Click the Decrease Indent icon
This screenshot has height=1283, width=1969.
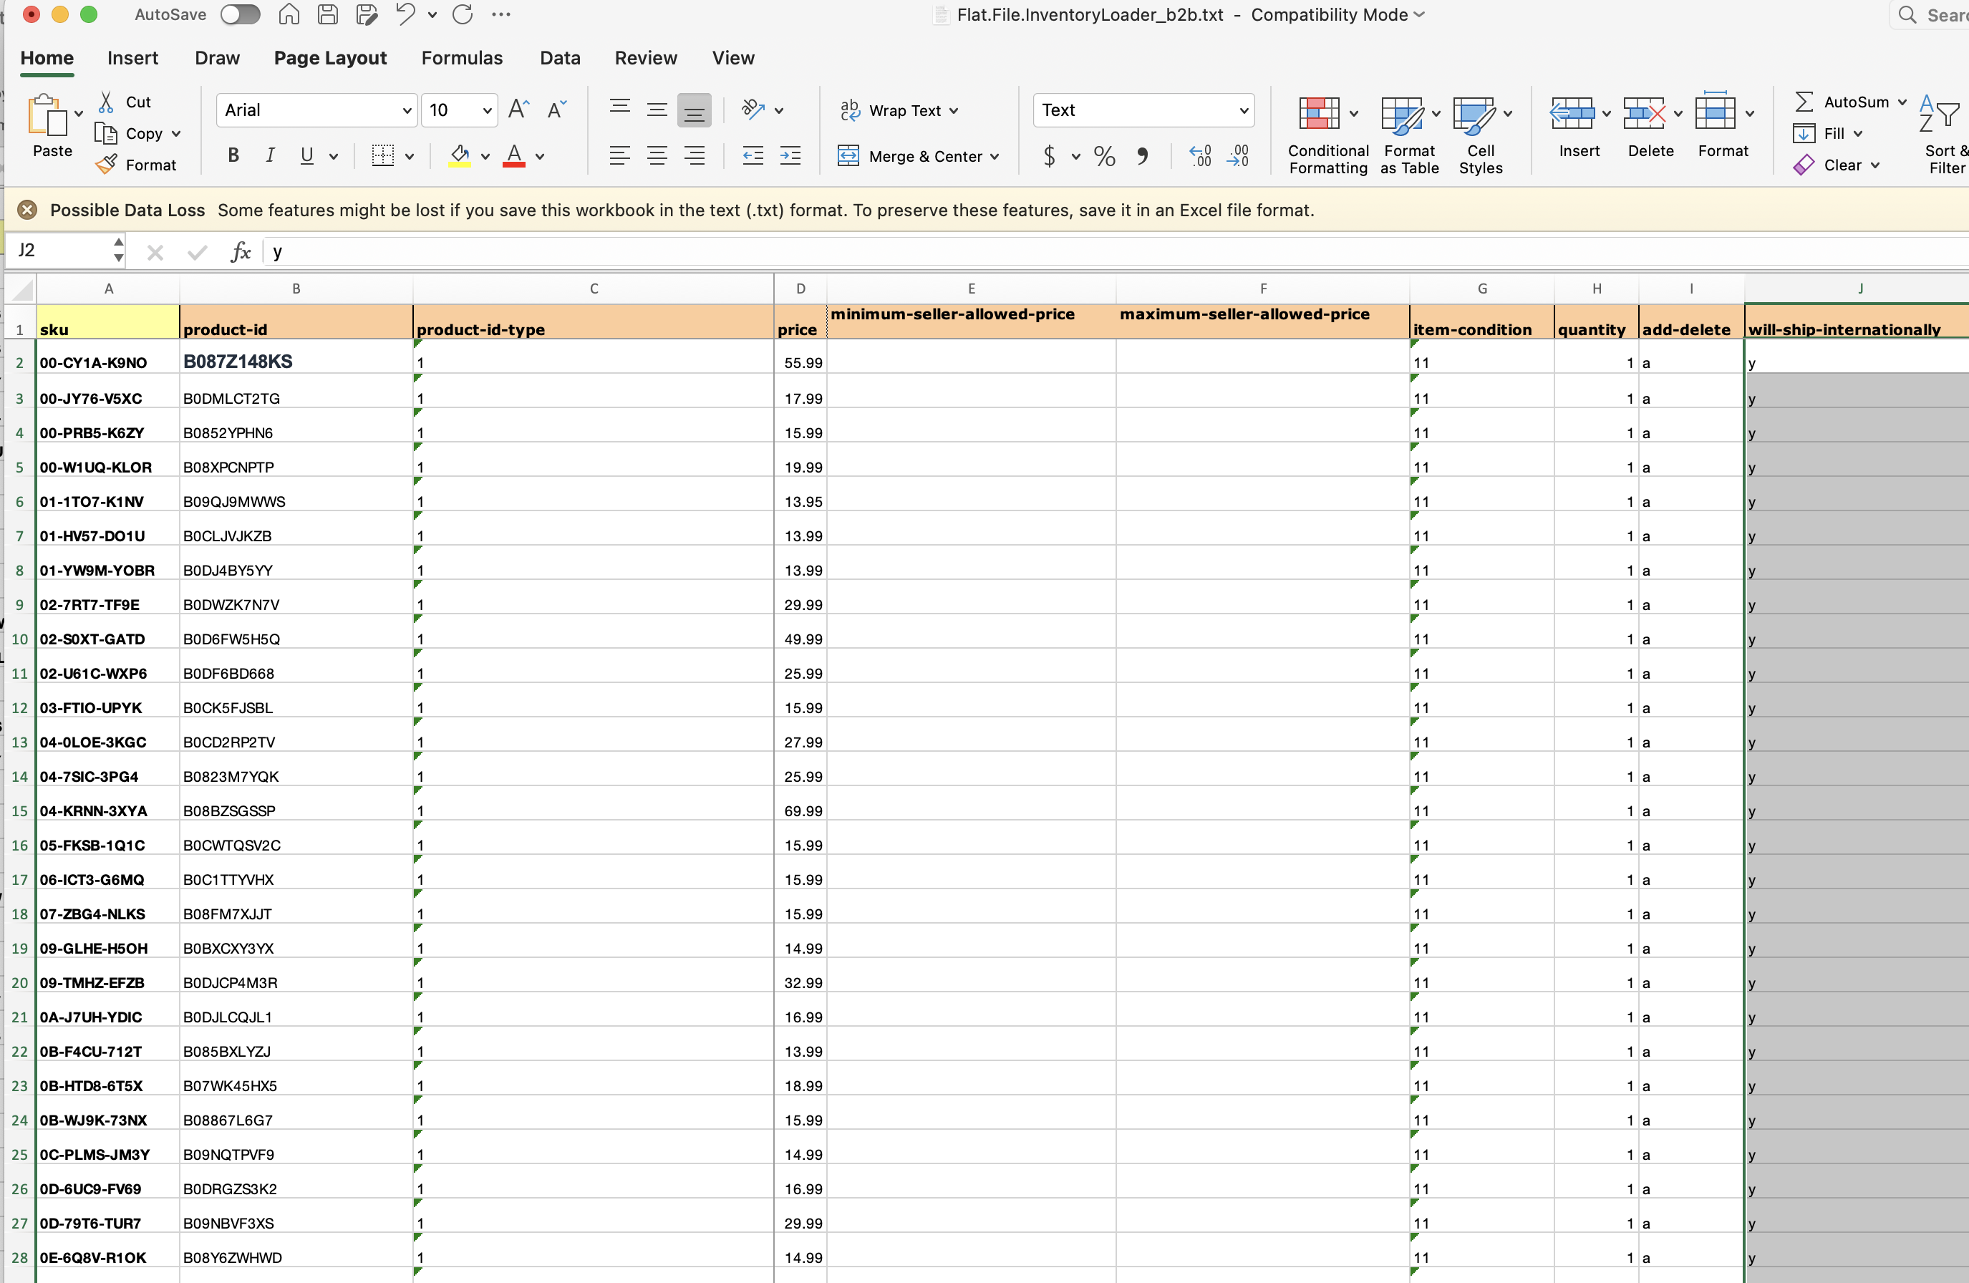(x=753, y=155)
